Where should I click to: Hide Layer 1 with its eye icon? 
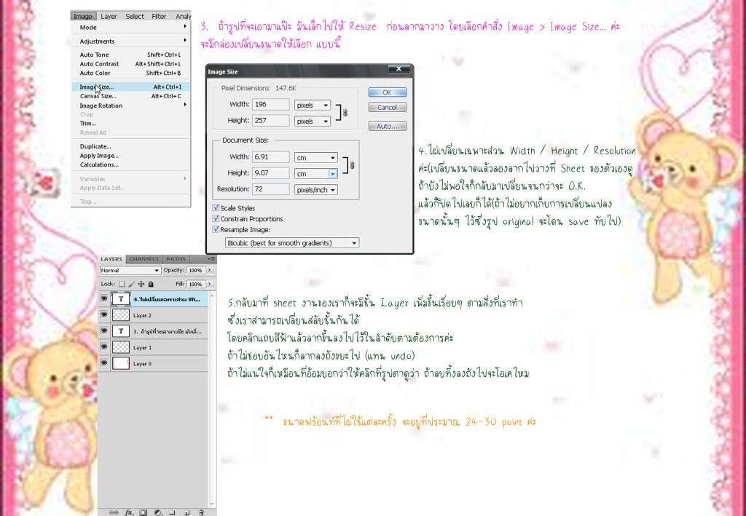click(103, 347)
